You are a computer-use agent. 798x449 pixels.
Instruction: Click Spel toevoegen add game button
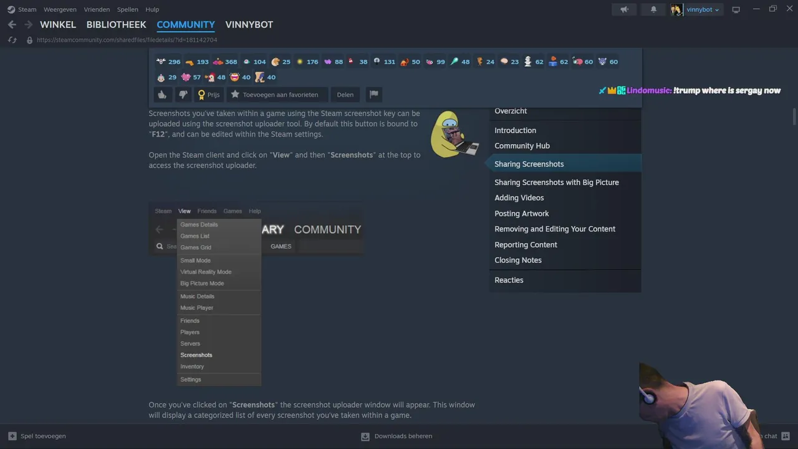tap(37, 436)
